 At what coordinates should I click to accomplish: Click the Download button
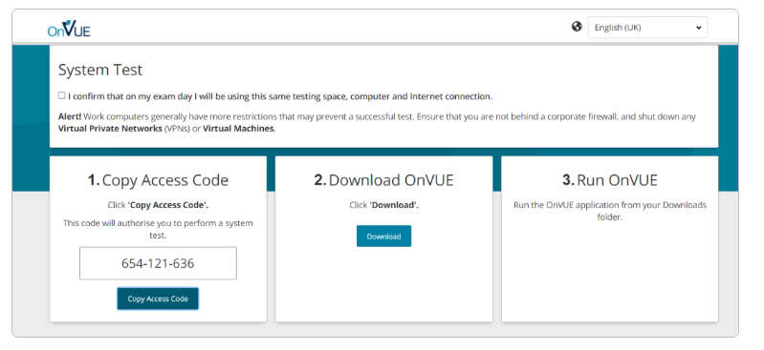384,237
